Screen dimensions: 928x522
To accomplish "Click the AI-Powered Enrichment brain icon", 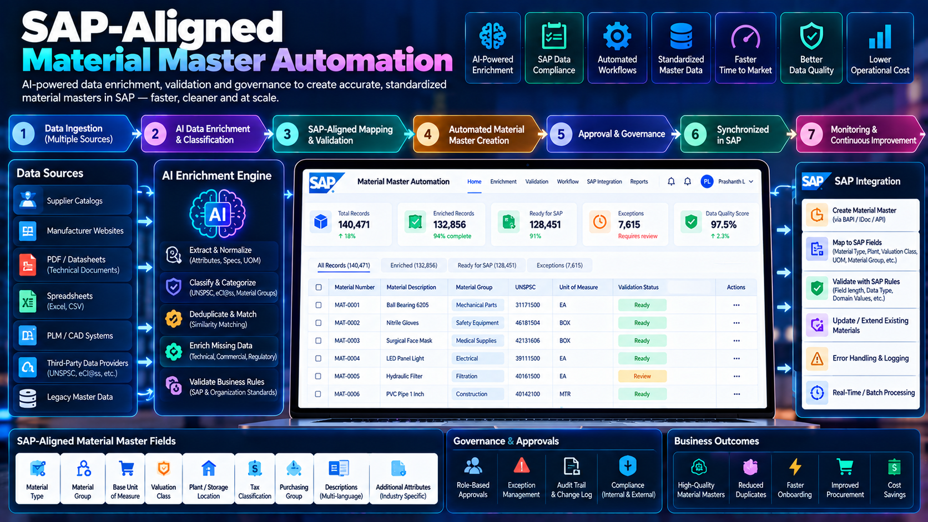I will click(x=493, y=36).
